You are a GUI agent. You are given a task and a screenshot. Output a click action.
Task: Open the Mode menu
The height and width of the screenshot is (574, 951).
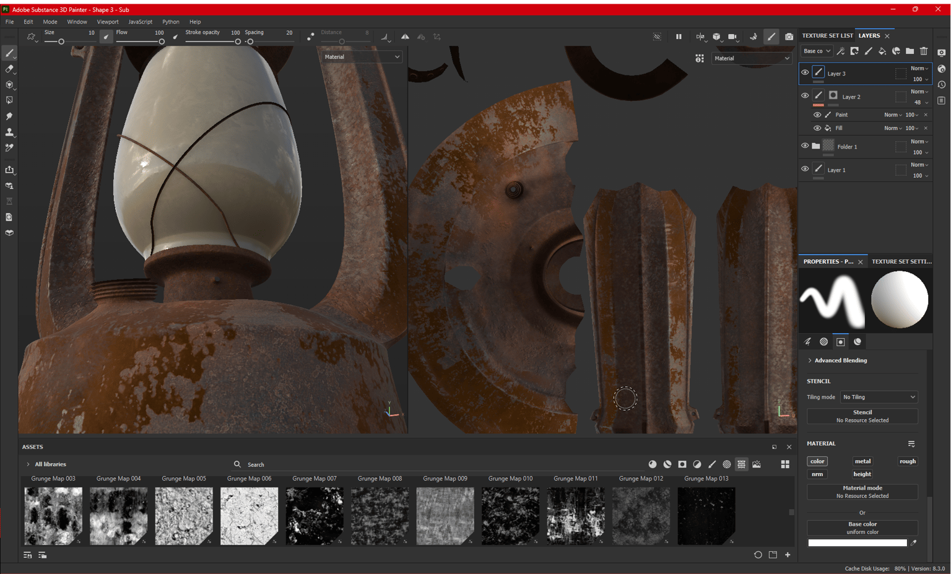click(50, 22)
